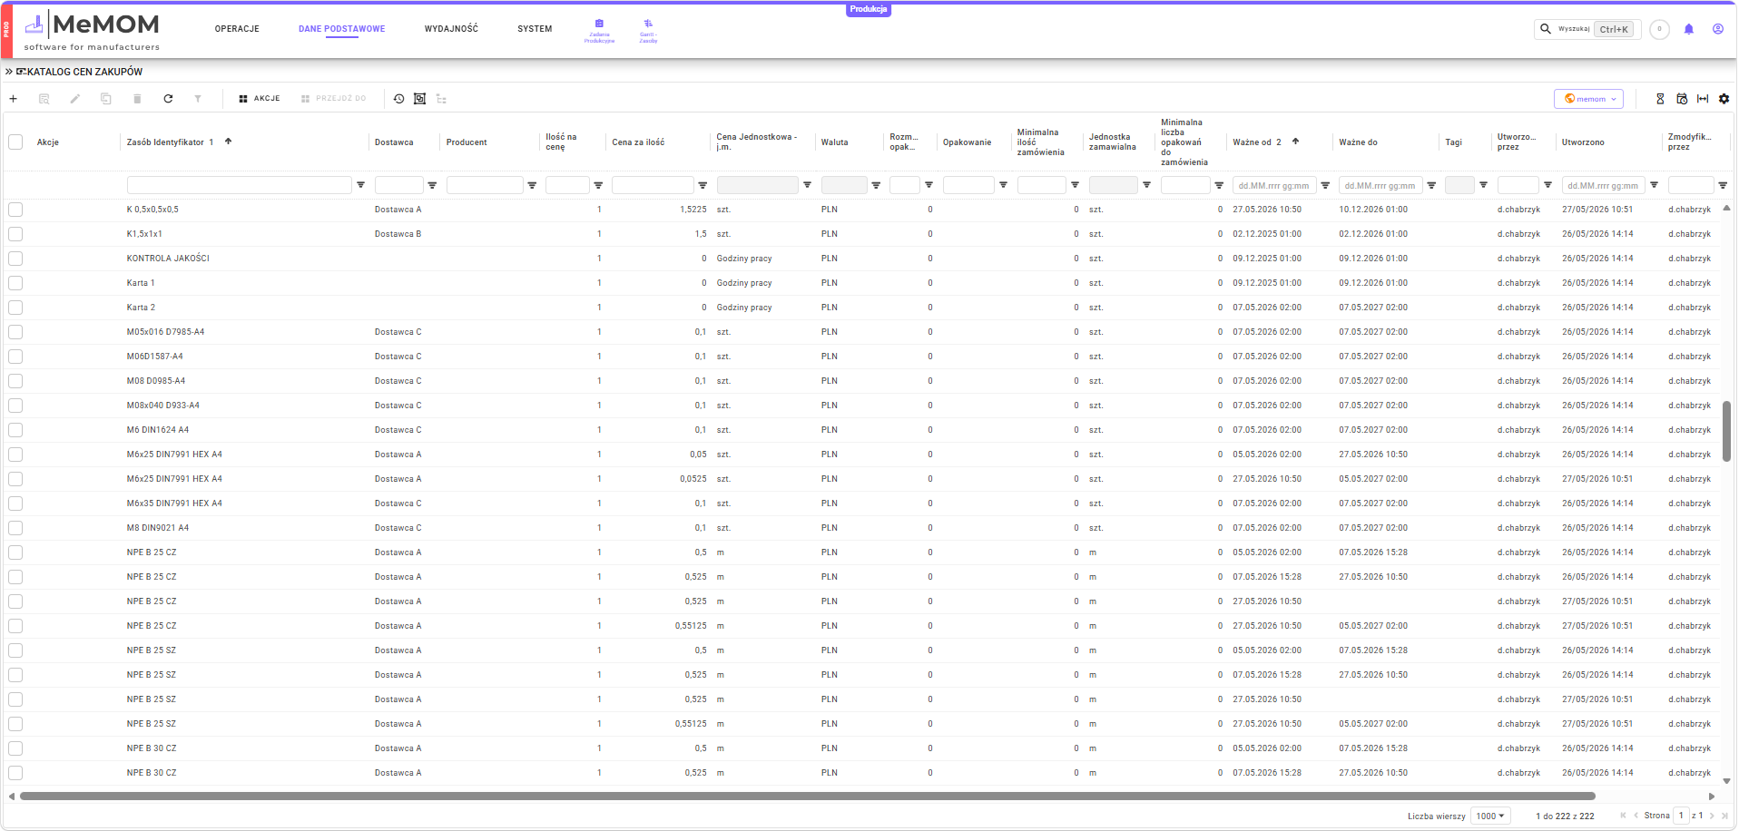
Task: Click the funnel clear-filter icon in the toolbar
Action: [x=198, y=99]
